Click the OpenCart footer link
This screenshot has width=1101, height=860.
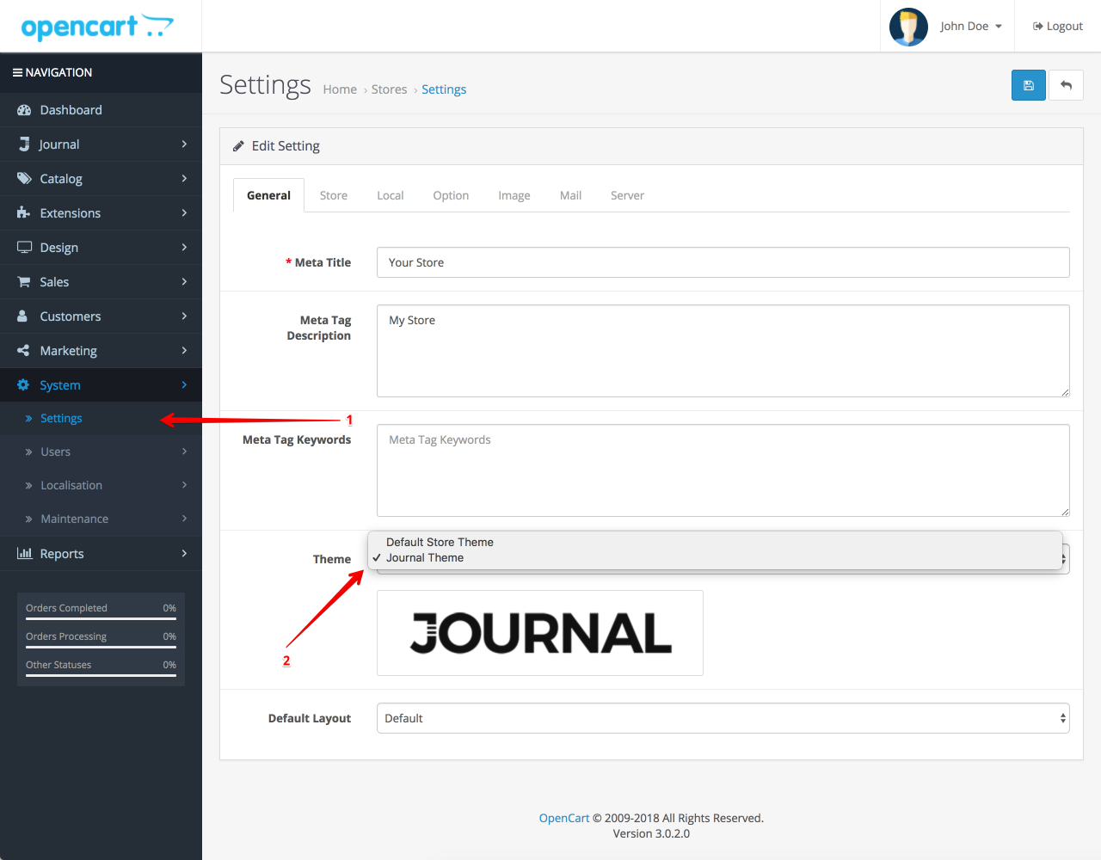[x=564, y=818]
